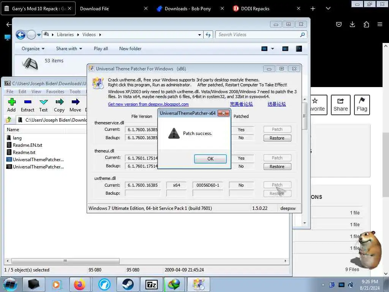Click Test icon in 7-Zip toolbar
389x292 pixels.
pyautogui.click(x=43, y=105)
